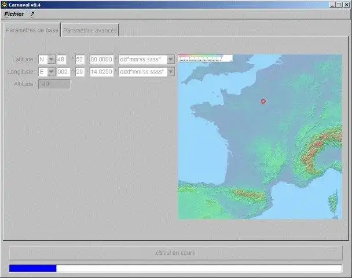
Task: Click the latitude minutes field 52
Action: coord(80,60)
